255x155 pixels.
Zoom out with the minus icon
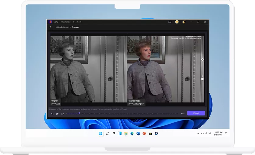[202, 79]
